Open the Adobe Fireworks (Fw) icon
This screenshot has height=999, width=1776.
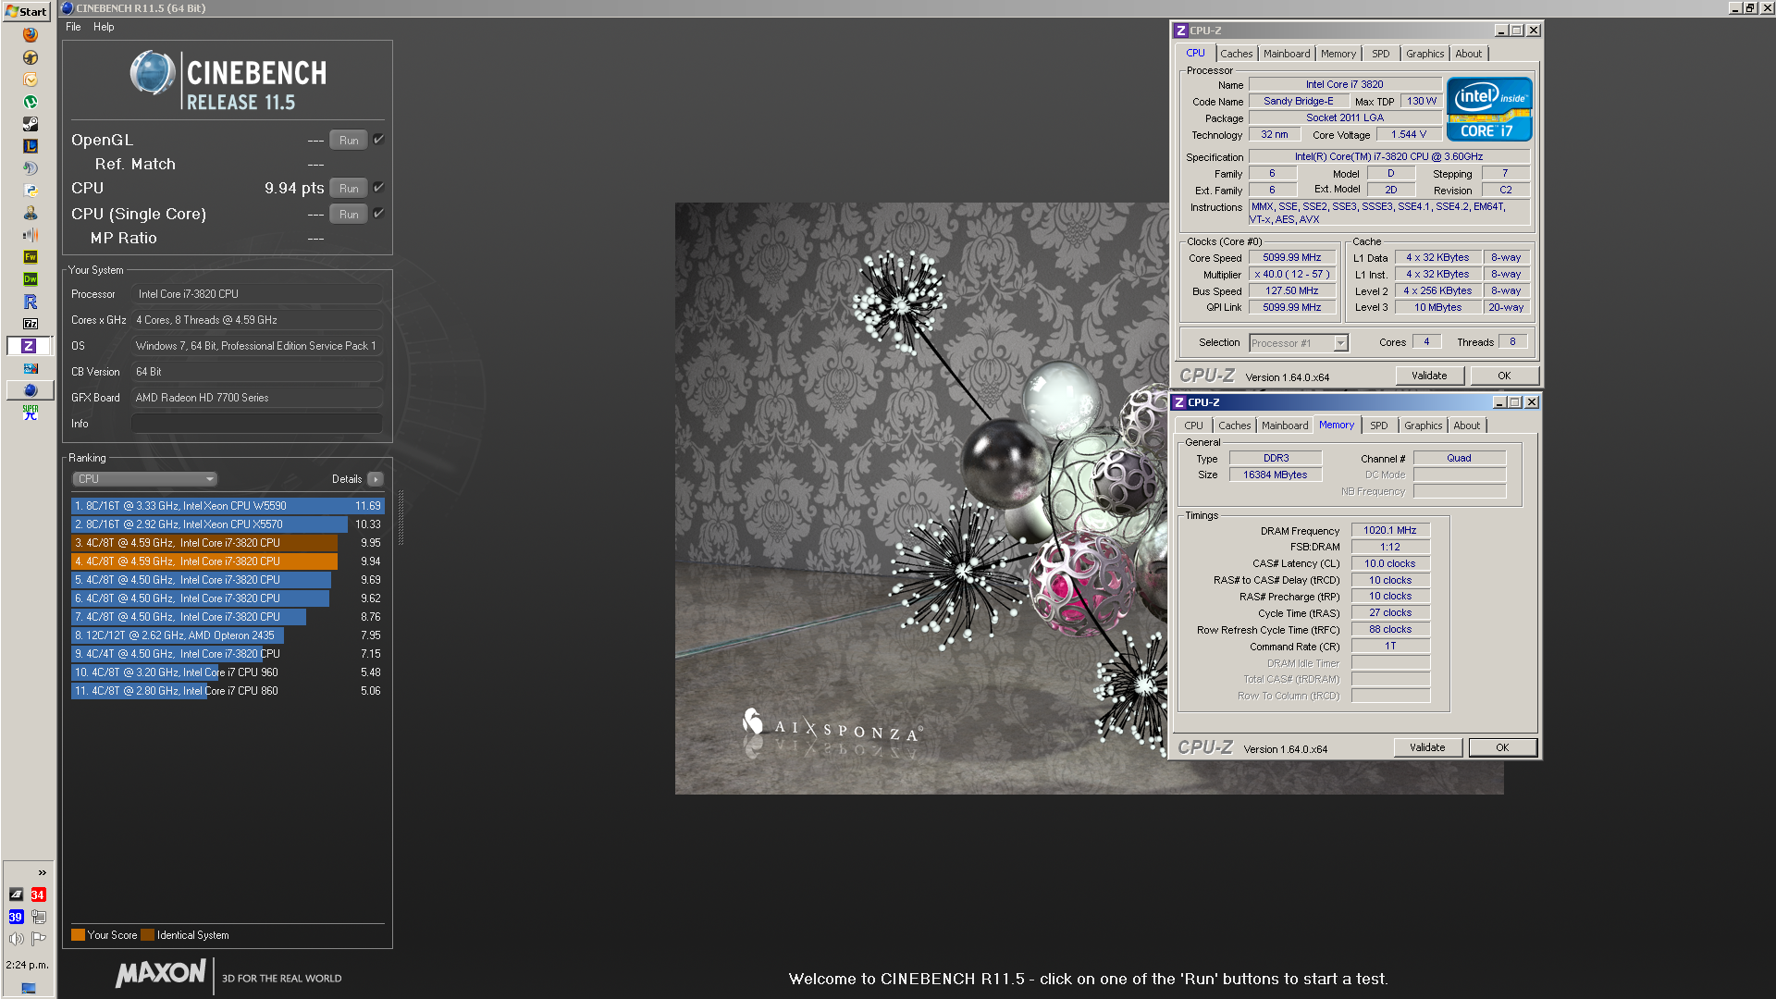click(x=31, y=257)
